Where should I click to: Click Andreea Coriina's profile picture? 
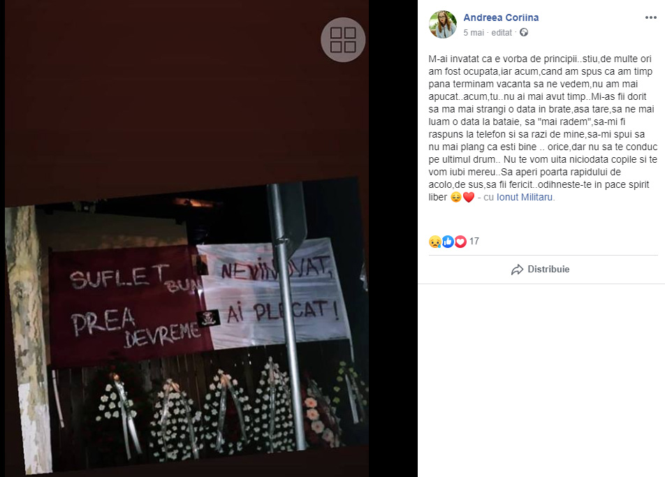coord(443,24)
